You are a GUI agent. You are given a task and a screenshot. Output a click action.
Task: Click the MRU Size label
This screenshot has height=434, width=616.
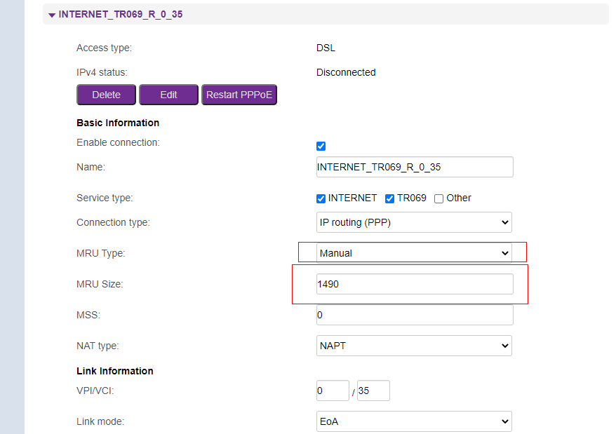click(x=100, y=284)
